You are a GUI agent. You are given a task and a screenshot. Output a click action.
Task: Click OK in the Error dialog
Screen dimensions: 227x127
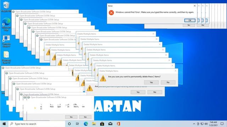pyautogui.click(x=190, y=20)
